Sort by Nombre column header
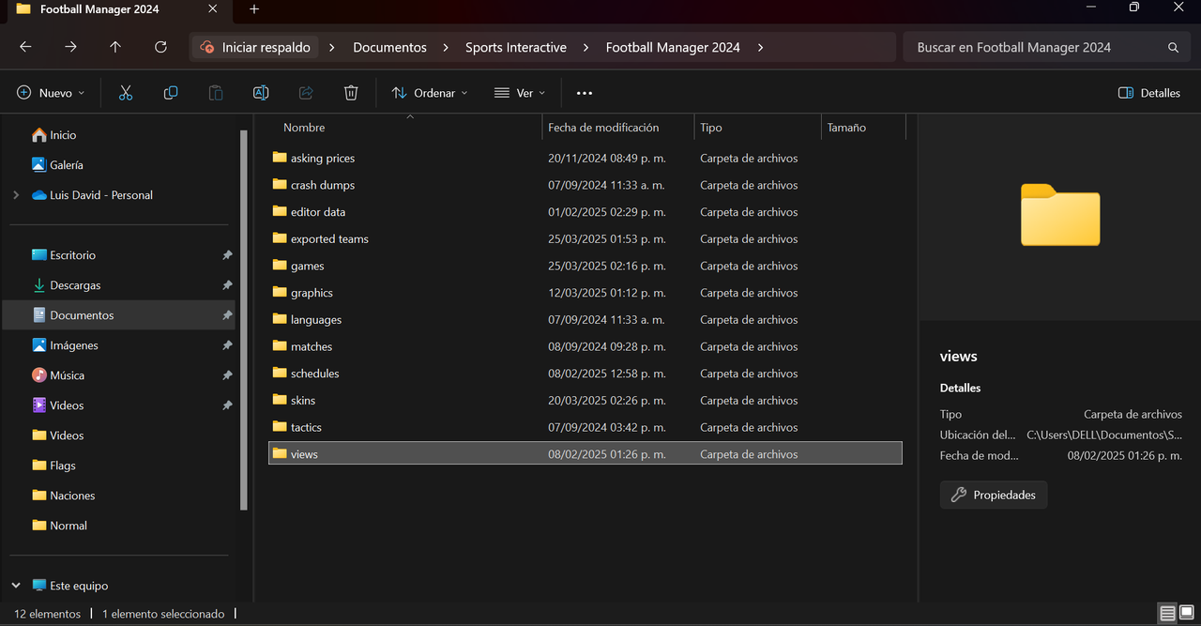This screenshot has height=626, width=1201. 304,128
